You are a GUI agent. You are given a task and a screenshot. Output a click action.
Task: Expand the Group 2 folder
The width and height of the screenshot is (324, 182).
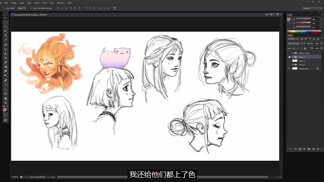point(293,57)
